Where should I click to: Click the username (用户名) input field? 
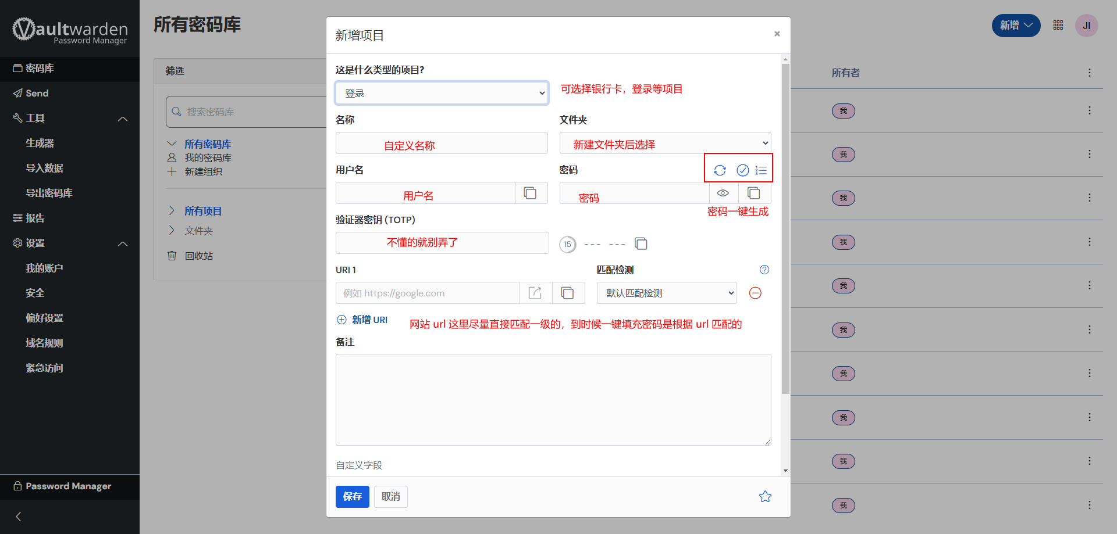point(425,193)
